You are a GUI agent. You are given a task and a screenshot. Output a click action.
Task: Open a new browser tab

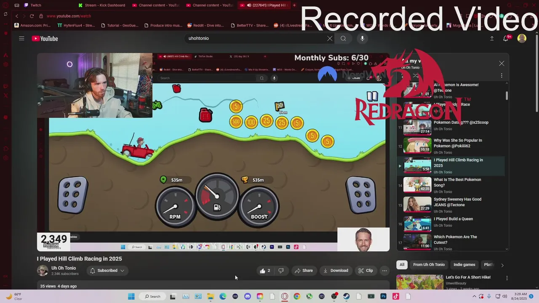[x=294, y=5]
